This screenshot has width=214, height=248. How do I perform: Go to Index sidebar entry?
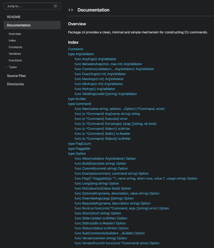(12, 40)
